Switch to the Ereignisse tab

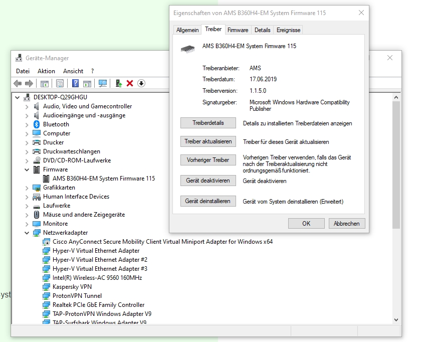coord(288,30)
